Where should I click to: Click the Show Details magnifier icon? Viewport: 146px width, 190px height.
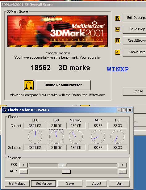tap(117, 52)
